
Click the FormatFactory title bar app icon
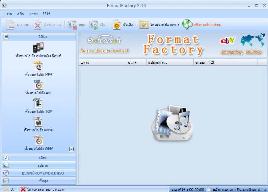(4, 5)
